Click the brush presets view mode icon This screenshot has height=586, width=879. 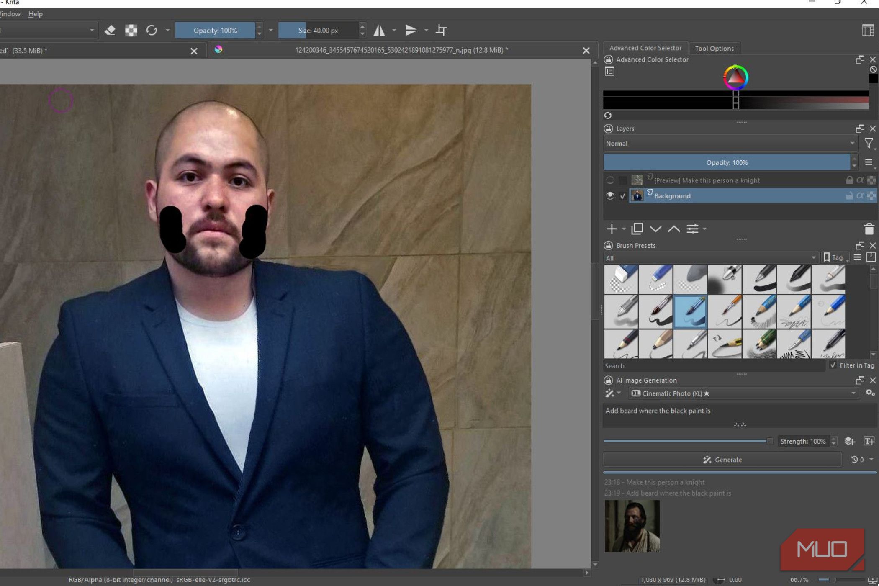click(x=857, y=257)
